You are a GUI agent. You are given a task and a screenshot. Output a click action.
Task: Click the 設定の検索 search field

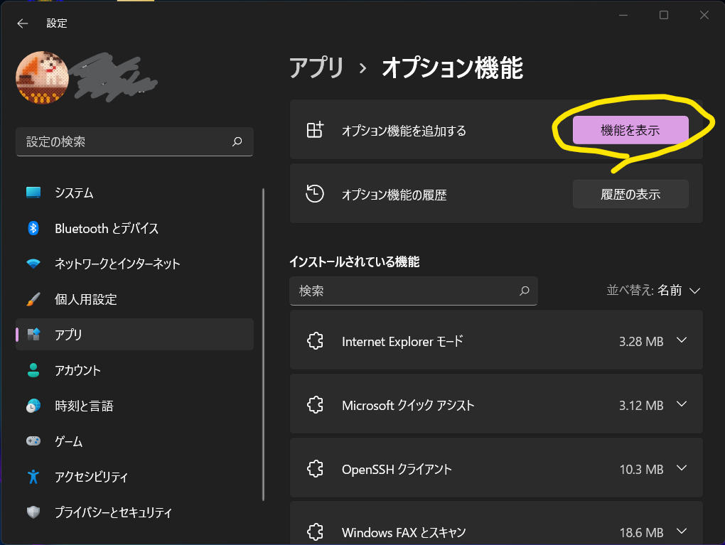tap(127, 142)
